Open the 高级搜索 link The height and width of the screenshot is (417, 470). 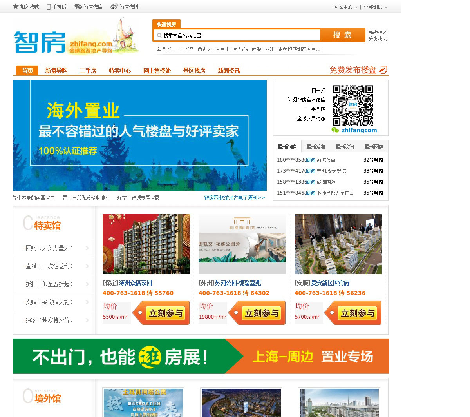tap(378, 32)
